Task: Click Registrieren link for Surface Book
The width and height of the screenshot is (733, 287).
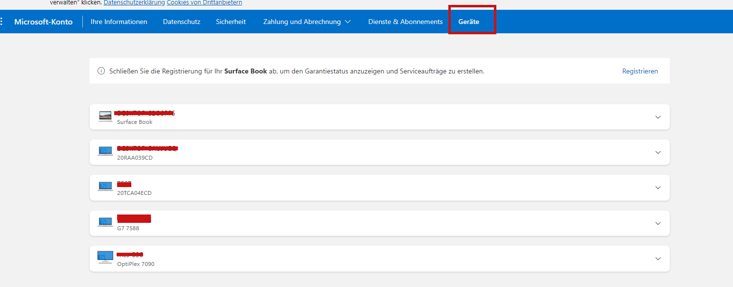Action: 640,71
